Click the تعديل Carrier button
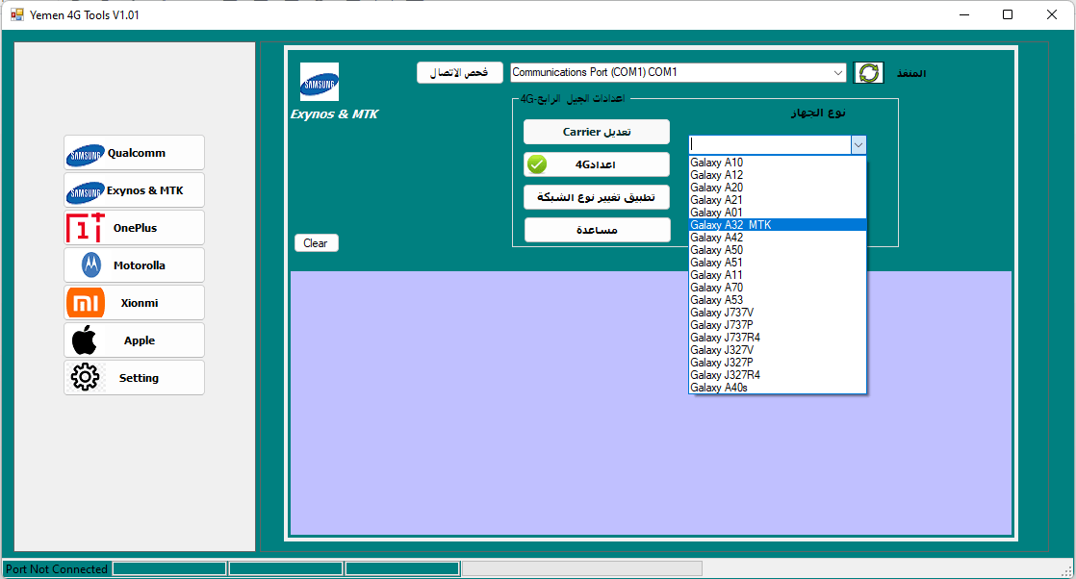The width and height of the screenshot is (1076, 579). 597,132
